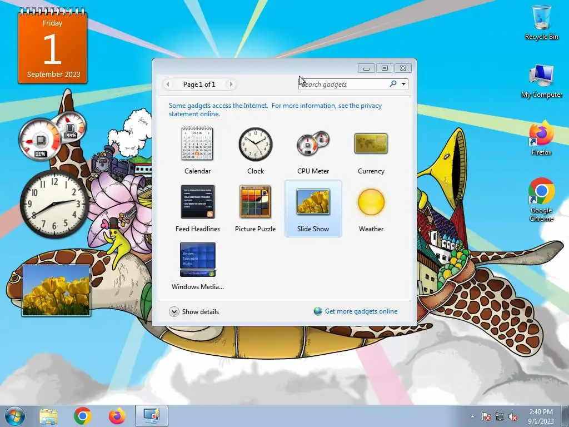Image resolution: width=569 pixels, height=427 pixels.
Task: Show hidden tray icons arrow
Action: (472, 416)
